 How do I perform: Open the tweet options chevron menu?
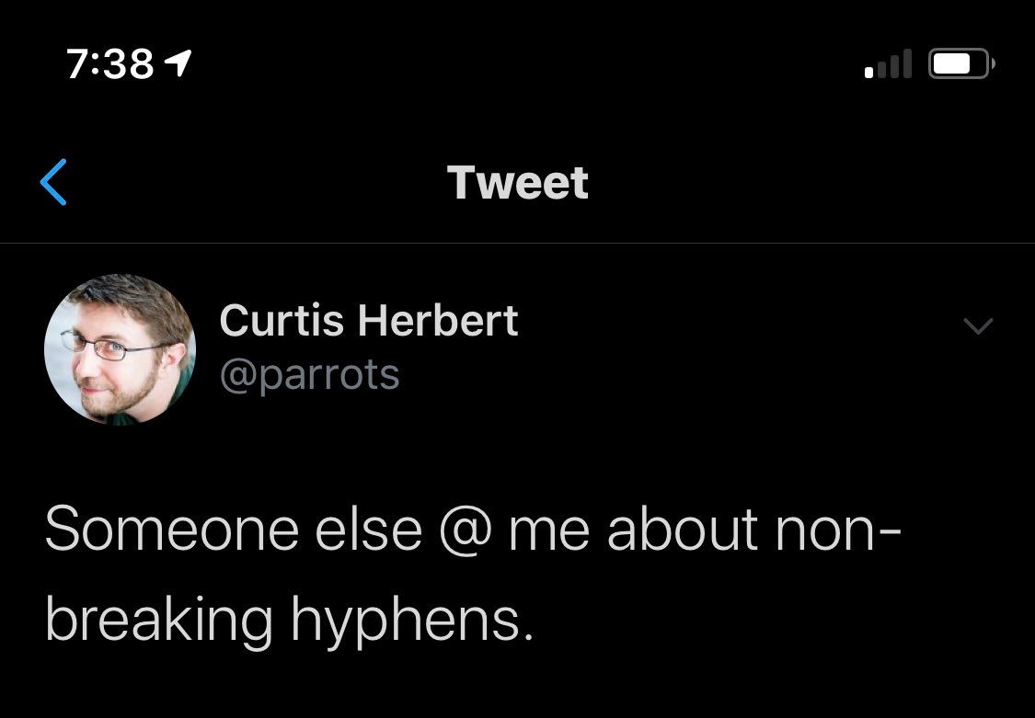977,325
